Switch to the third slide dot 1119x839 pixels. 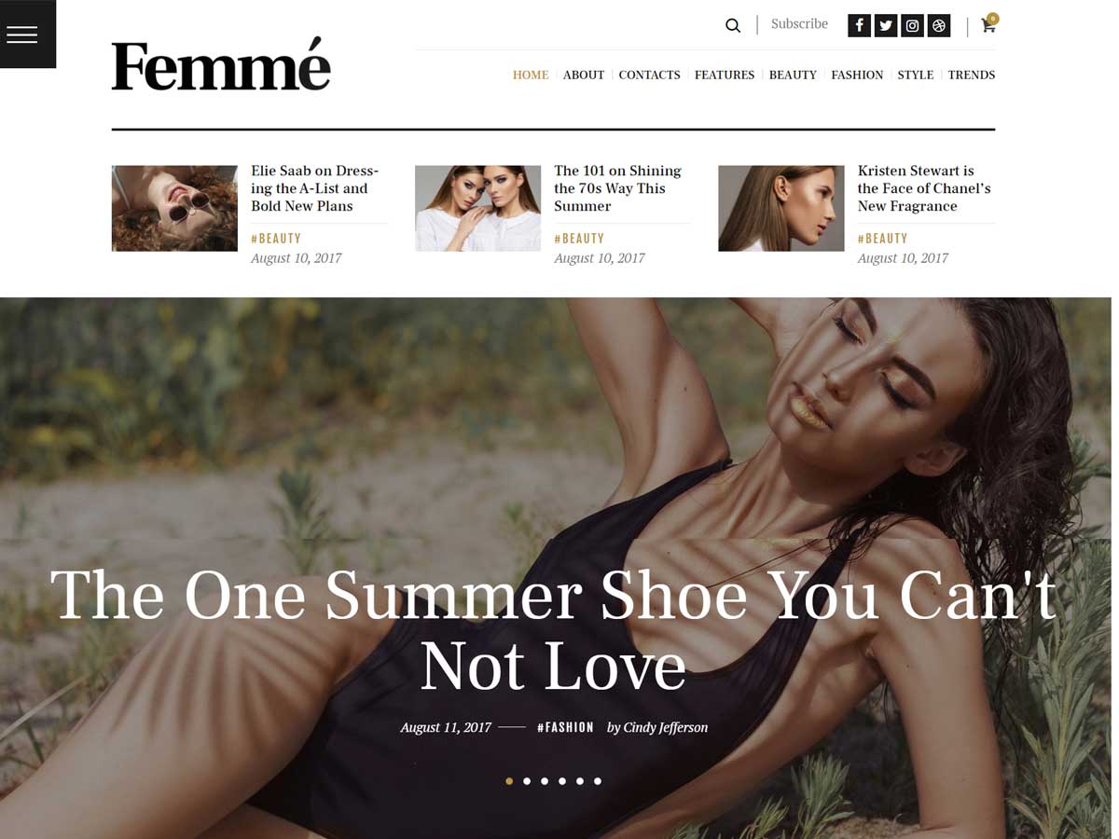545,781
